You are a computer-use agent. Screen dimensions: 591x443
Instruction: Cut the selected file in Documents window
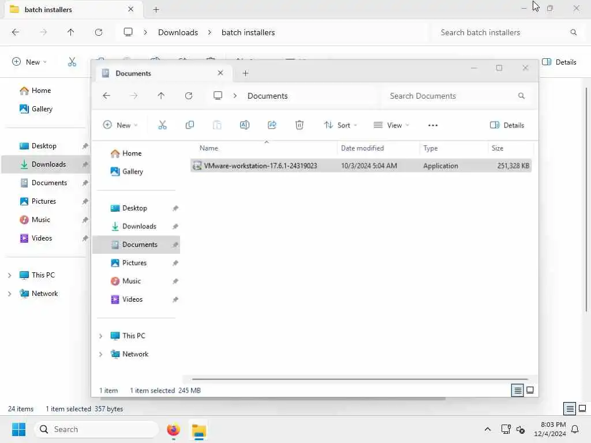162,125
